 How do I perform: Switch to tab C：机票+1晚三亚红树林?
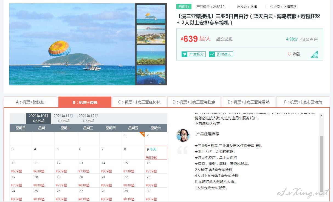click(139, 102)
